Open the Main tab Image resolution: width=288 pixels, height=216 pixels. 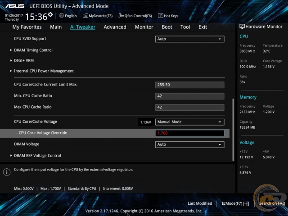pos(56,27)
